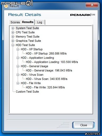Collapse the HDD - Application Loading node
This screenshot has width=102, height=136.
(18, 58)
